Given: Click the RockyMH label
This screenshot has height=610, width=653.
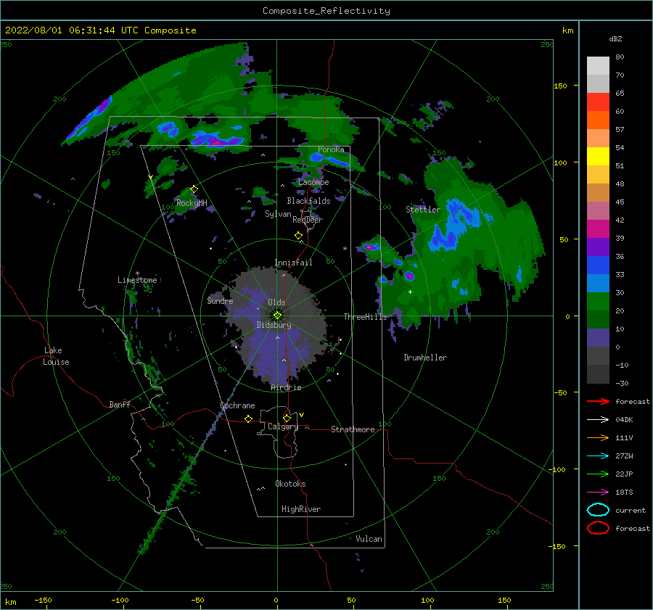Looking at the screenshot, I should (x=192, y=203).
